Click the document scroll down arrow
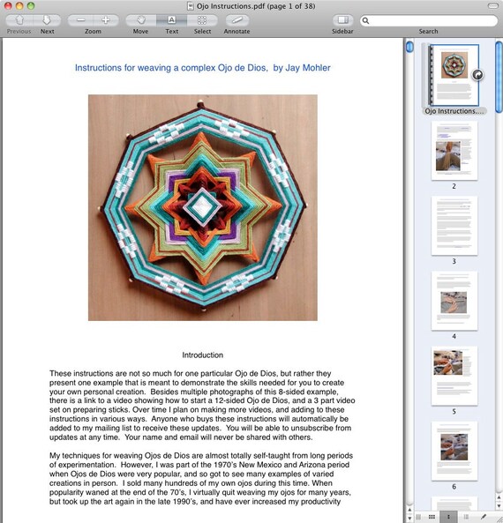Viewport: 503px width, 523px height. 409,519
